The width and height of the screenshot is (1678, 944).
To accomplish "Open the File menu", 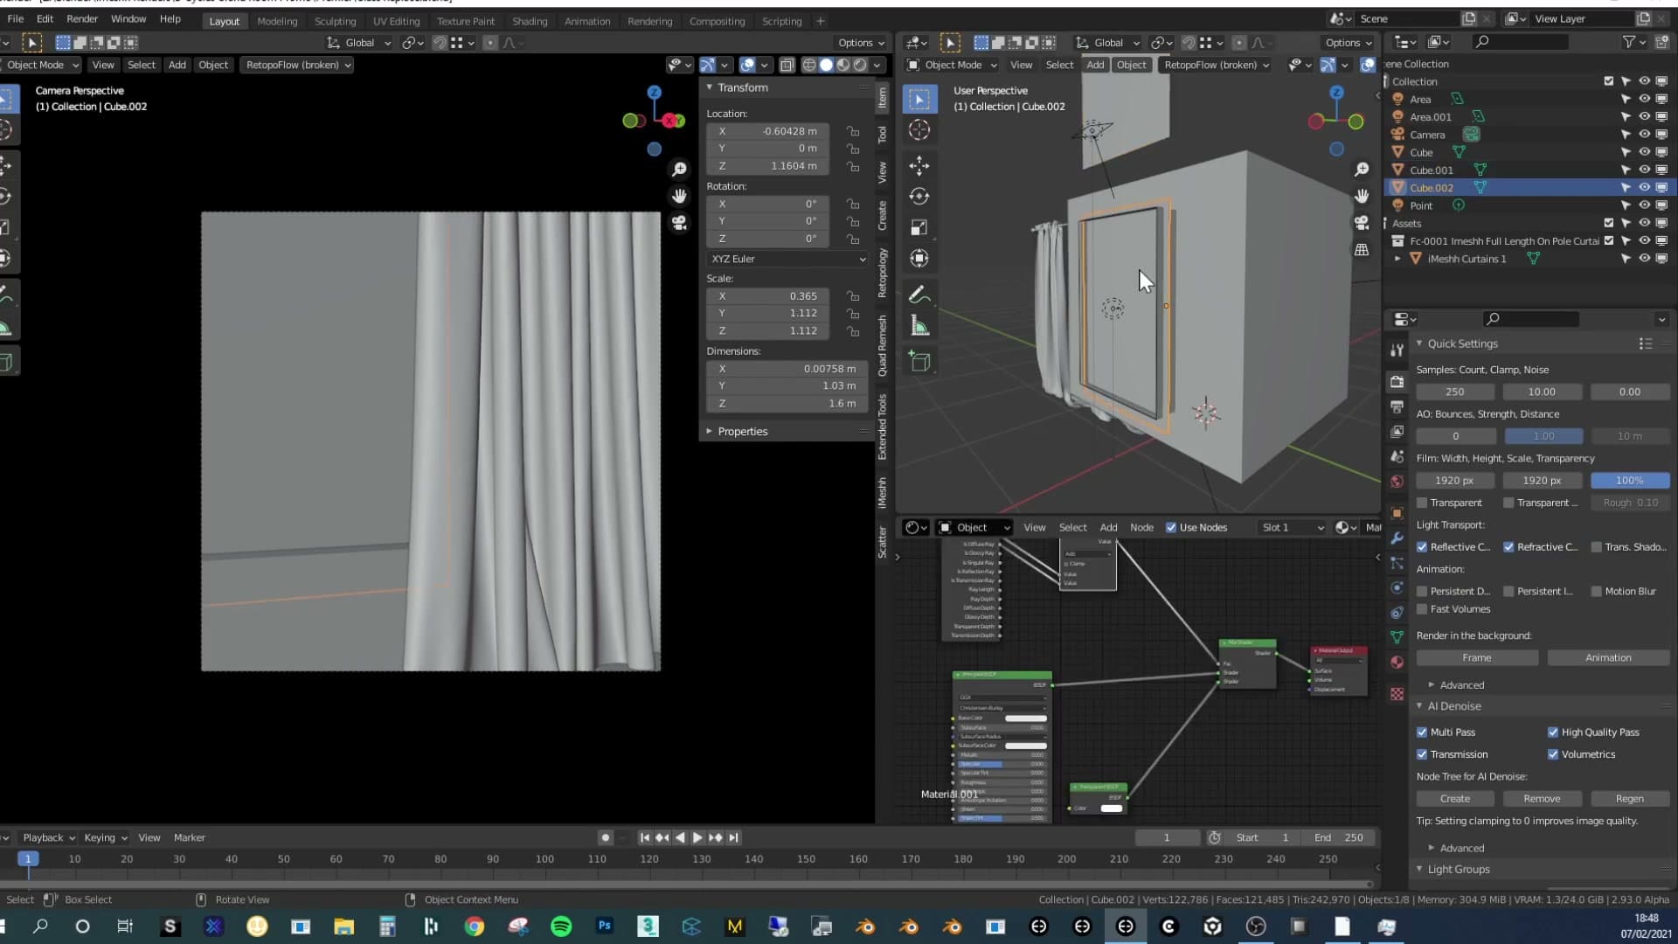I will (x=16, y=19).
